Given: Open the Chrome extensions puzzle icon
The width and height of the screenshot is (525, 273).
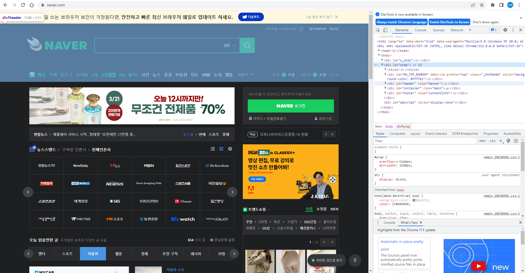Looking at the screenshot, I should 493,5.
